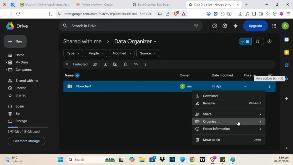Viewport: 293px width, 165px height.
Task: Click the download icon in selection toolbar
Action: (105, 64)
